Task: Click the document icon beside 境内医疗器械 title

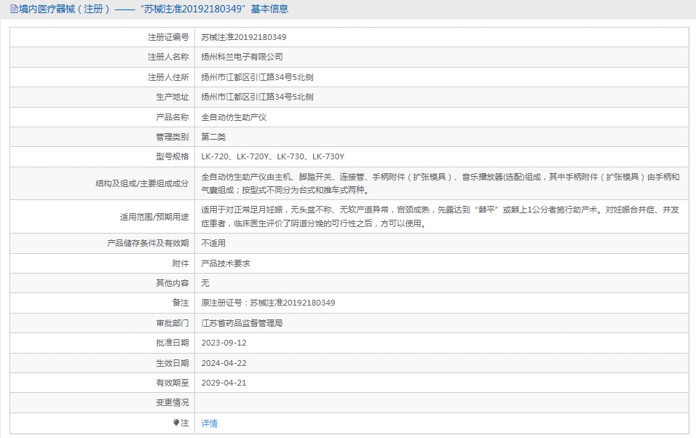Action: [14, 9]
